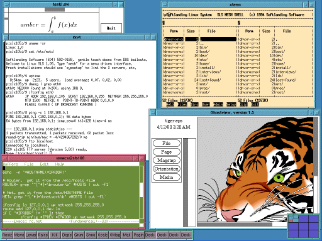Click the Emacs vertical scrollbar thumb
This screenshot has width=322, height=241.
(142, 190)
